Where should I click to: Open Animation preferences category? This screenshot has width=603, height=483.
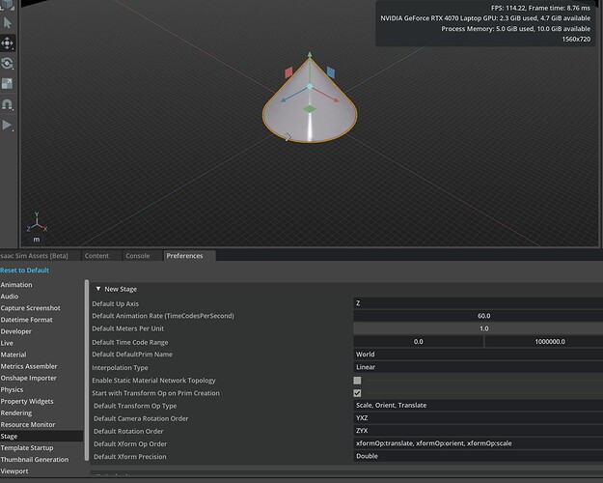(16, 285)
